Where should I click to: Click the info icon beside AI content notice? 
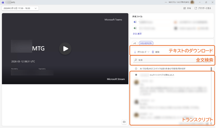136,68
